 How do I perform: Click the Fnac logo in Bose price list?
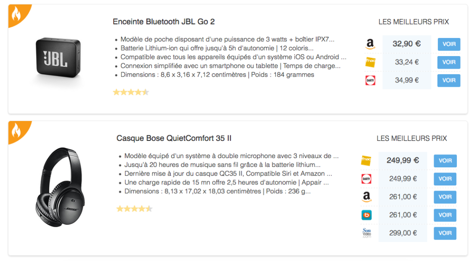pyautogui.click(x=366, y=160)
